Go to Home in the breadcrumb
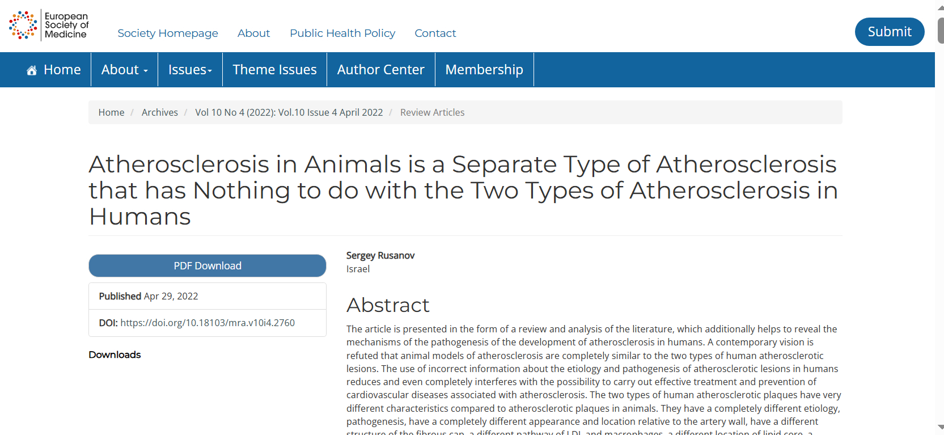This screenshot has width=944, height=435. point(111,112)
